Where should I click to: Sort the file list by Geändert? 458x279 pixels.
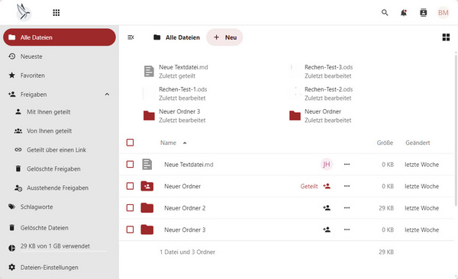coord(418,143)
